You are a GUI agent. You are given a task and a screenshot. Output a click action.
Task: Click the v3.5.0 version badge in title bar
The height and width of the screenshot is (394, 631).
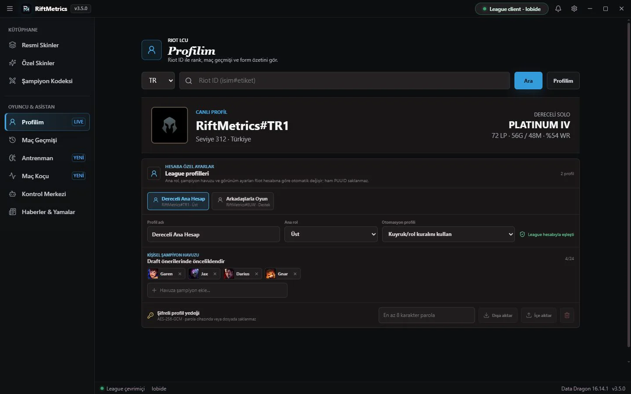point(81,8)
